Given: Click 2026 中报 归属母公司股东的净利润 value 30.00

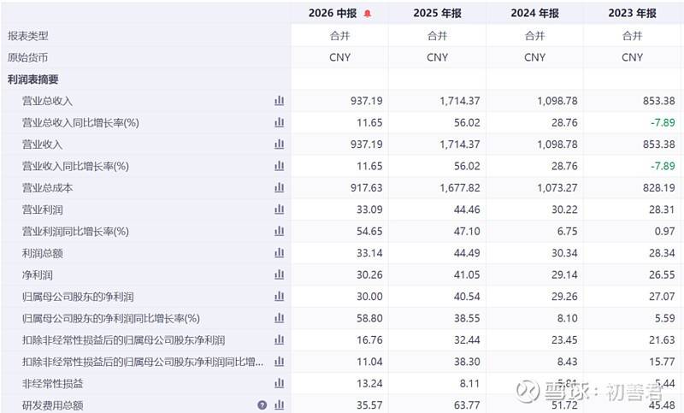Looking at the screenshot, I should 369,297.
